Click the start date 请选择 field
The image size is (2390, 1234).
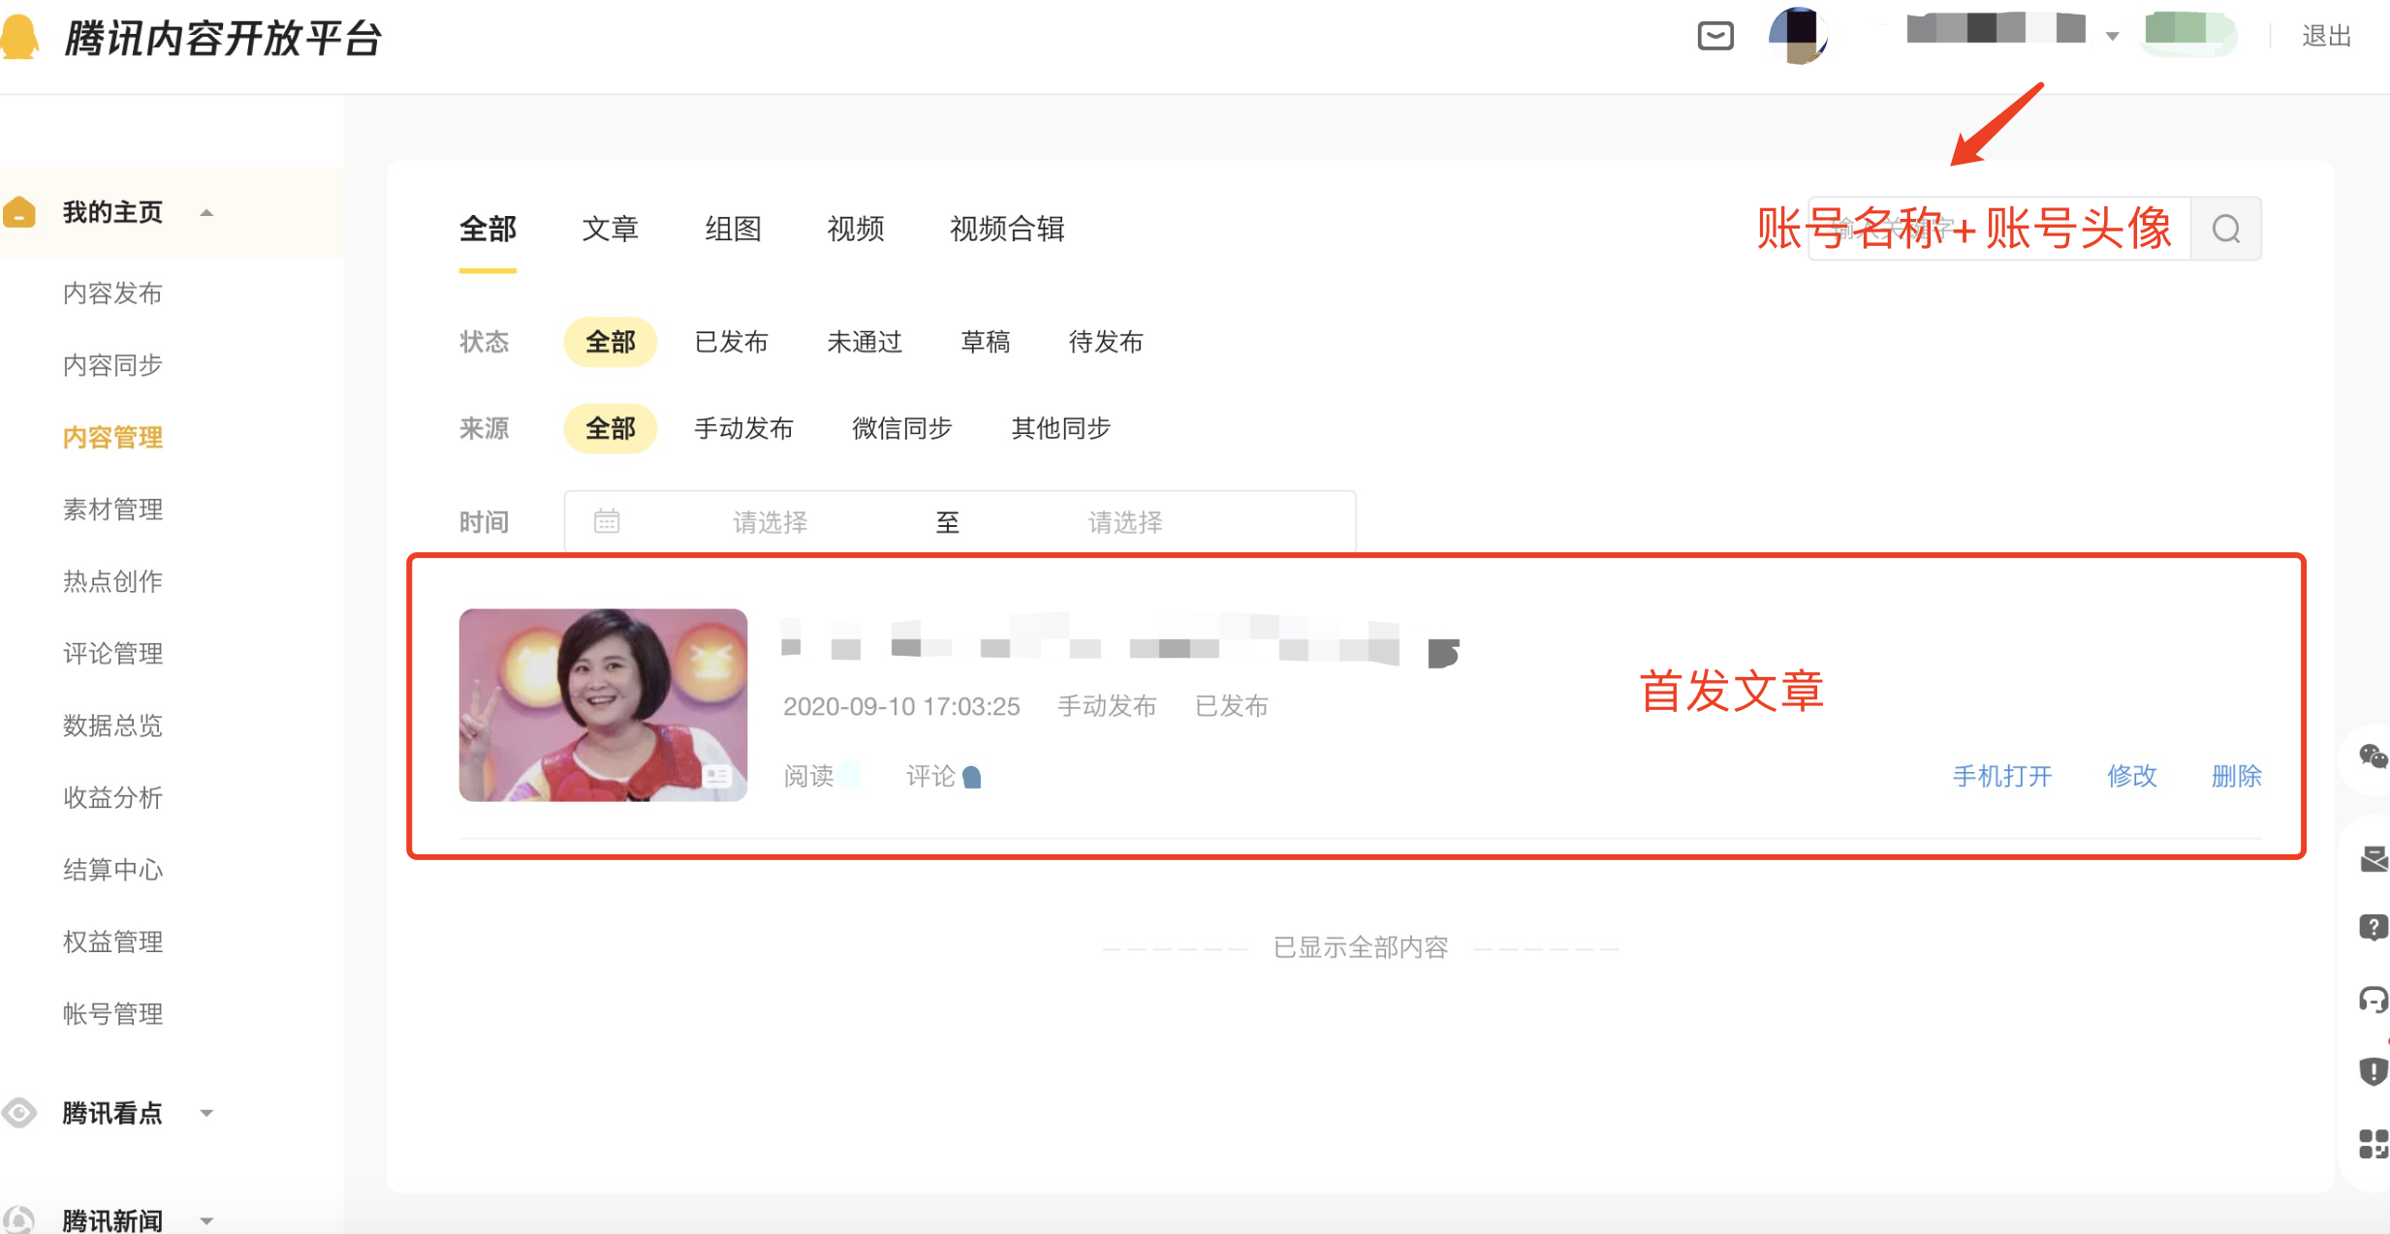(770, 522)
